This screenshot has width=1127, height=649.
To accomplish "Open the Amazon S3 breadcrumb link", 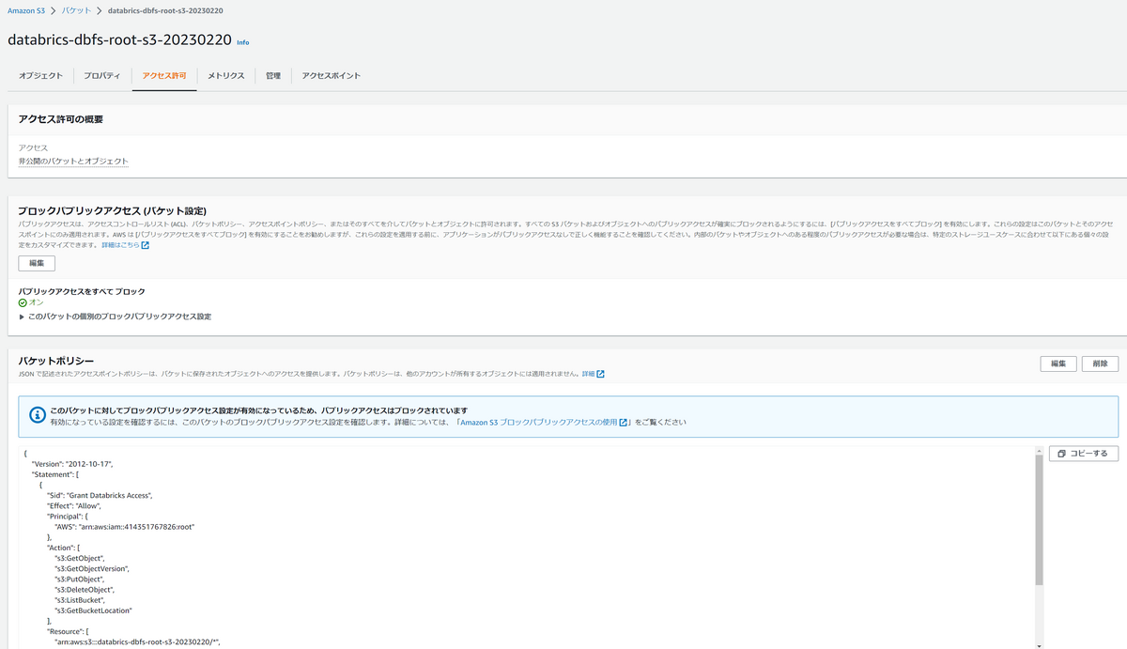I will tap(26, 9).
